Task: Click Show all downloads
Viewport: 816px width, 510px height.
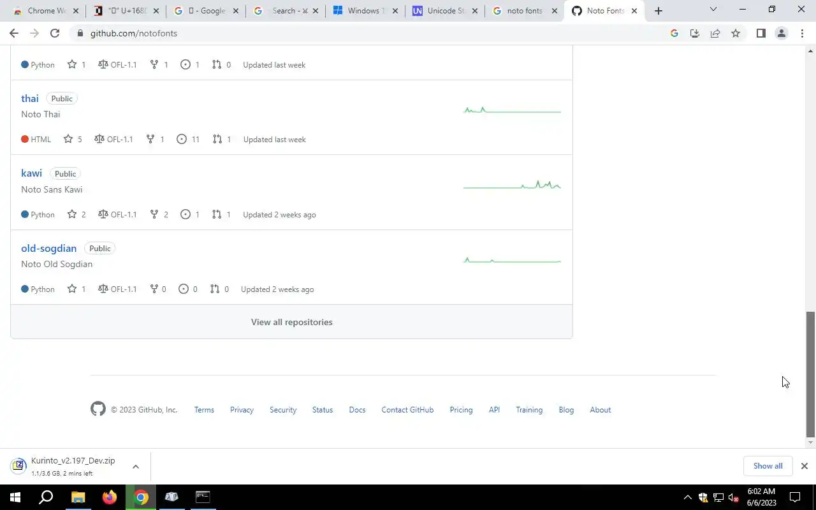Action: click(768, 466)
